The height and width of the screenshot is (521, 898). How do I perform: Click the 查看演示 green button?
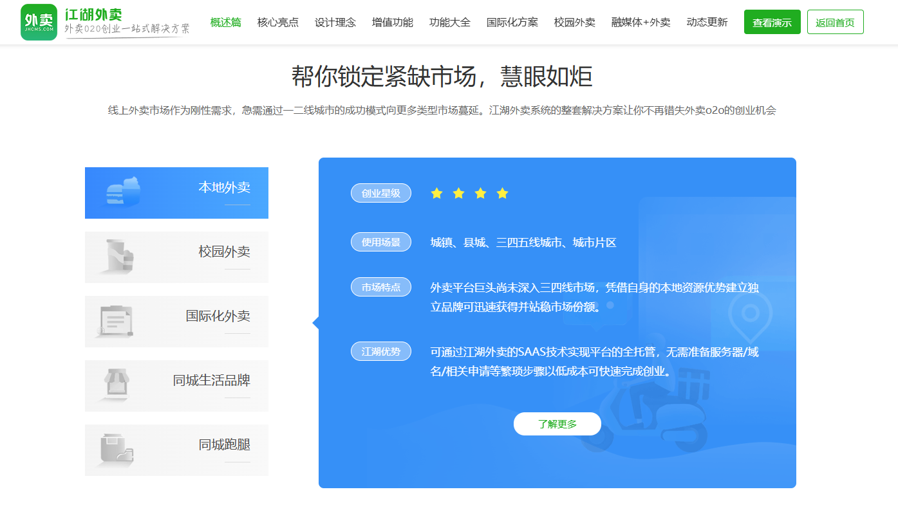coord(772,23)
